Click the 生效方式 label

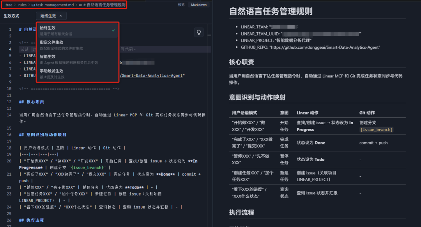pos(11,16)
